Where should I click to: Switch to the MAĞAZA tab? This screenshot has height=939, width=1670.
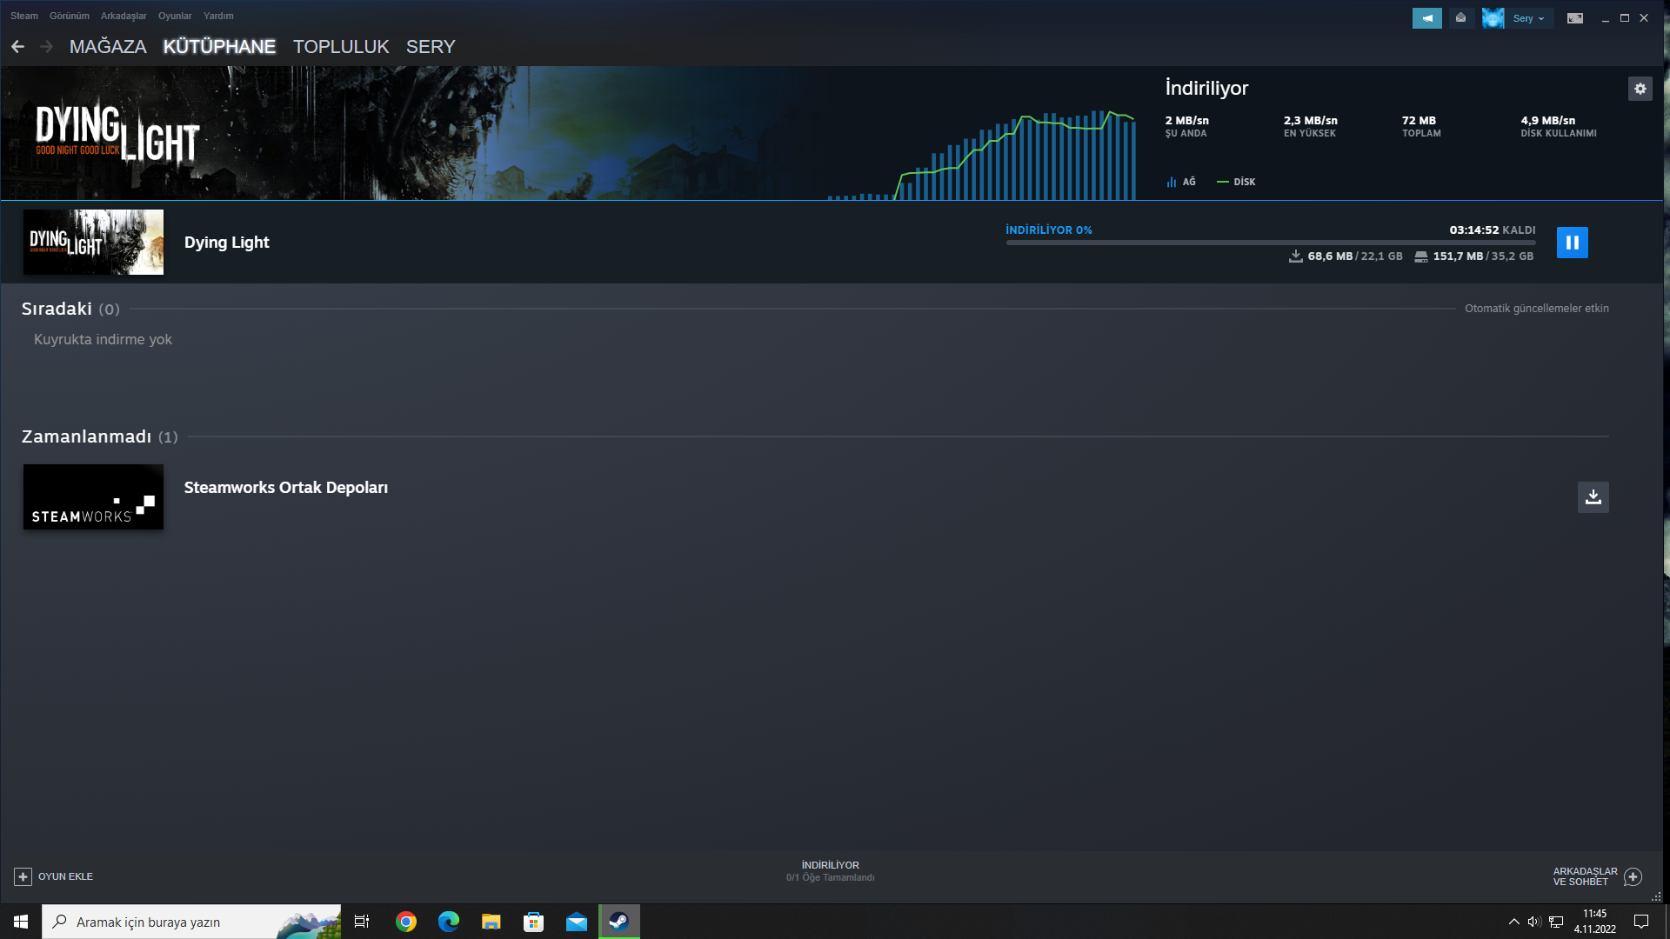(x=108, y=47)
